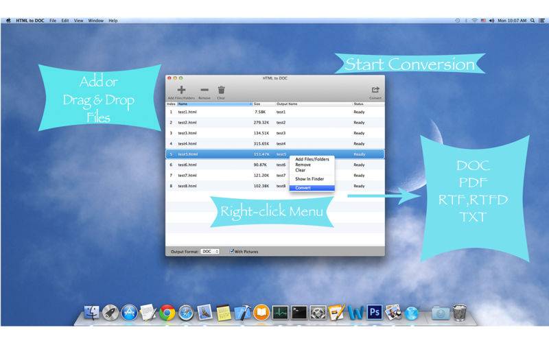Viewport: 549px width, 343px height.
Task: Open TextEdit in the dock
Action: pyautogui.click(x=148, y=313)
